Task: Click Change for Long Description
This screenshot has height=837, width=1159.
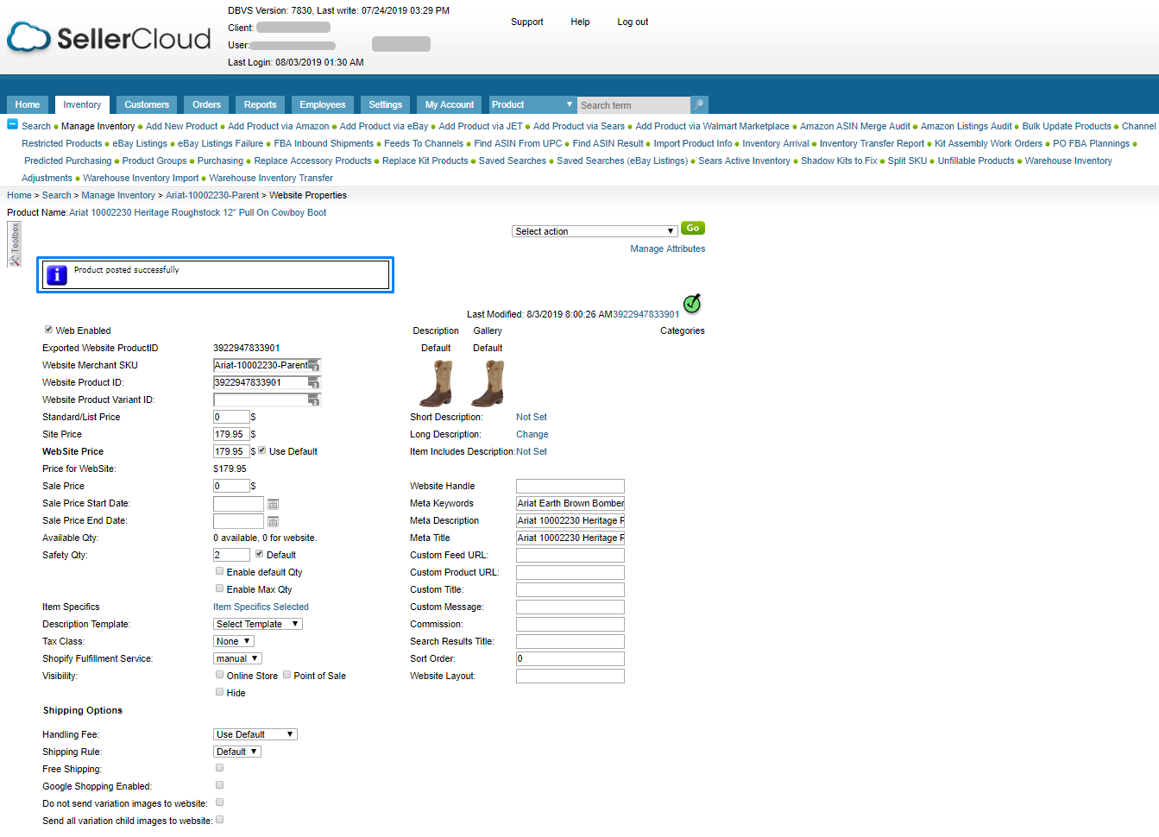Action: tap(532, 434)
